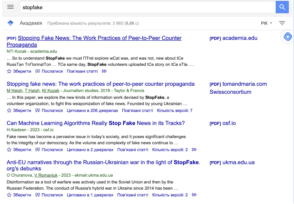
Task: Open author NI Kozak profile
Action: (x=50, y=90)
